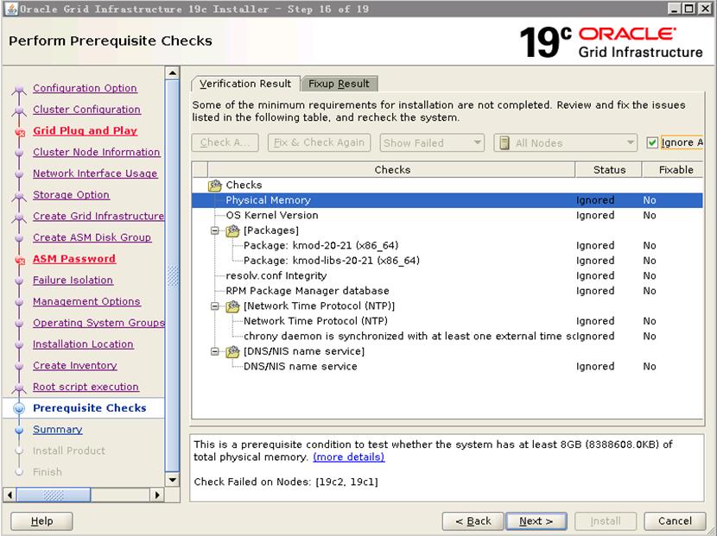The width and height of the screenshot is (717, 536).
Task: Click the step list horizontal scrollbar thumb
Action: coord(54,495)
